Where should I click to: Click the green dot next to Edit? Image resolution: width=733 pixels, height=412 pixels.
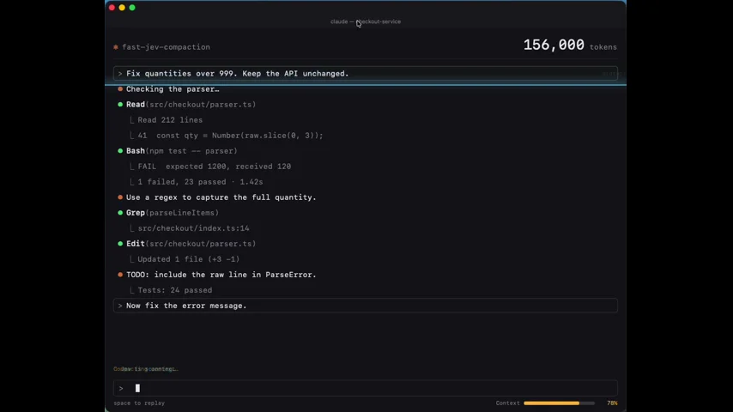(x=120, y=244)
